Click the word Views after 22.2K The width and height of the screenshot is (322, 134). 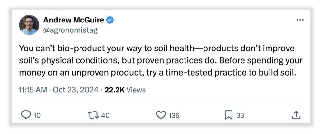click(x=136, y=90)
